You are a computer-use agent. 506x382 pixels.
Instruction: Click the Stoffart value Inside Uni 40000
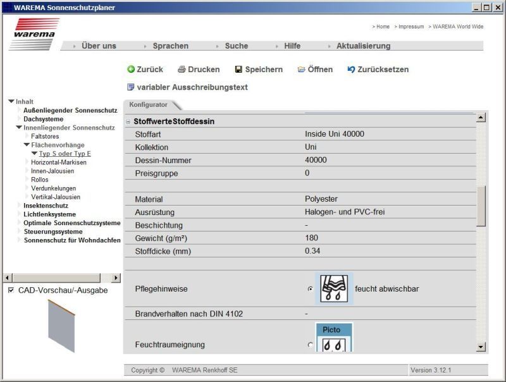coord(335,134)
